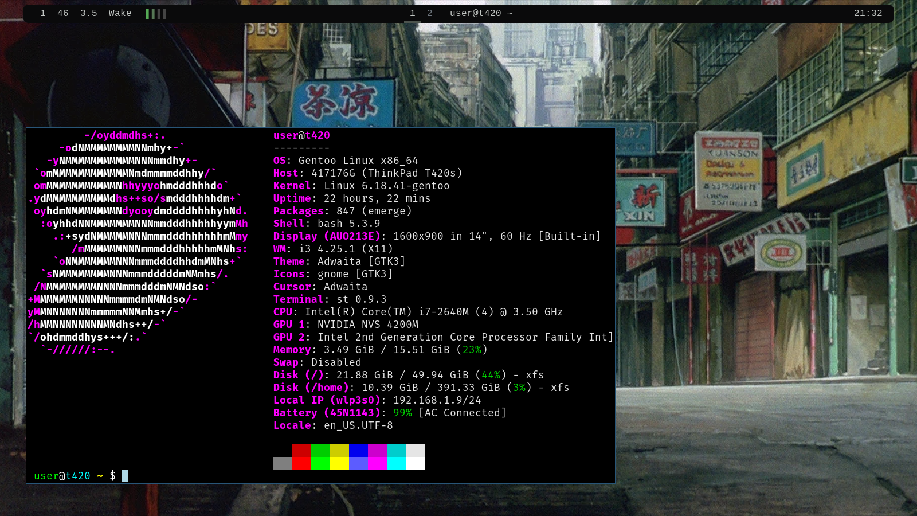The height and width of the screenshot is (516, 917).
Task: Pick the bright magenta color block
Action: coord(377,463)
